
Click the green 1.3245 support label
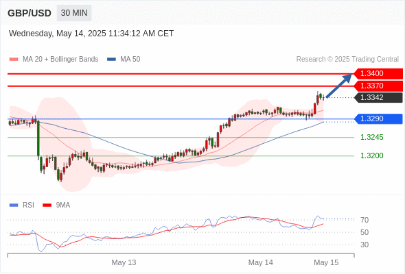pos(372,137)
